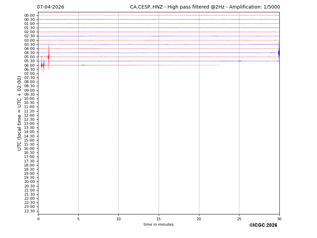317x238 pixels.
Task: Pick the 18:00 time label
Action: (x=29, y=165)
